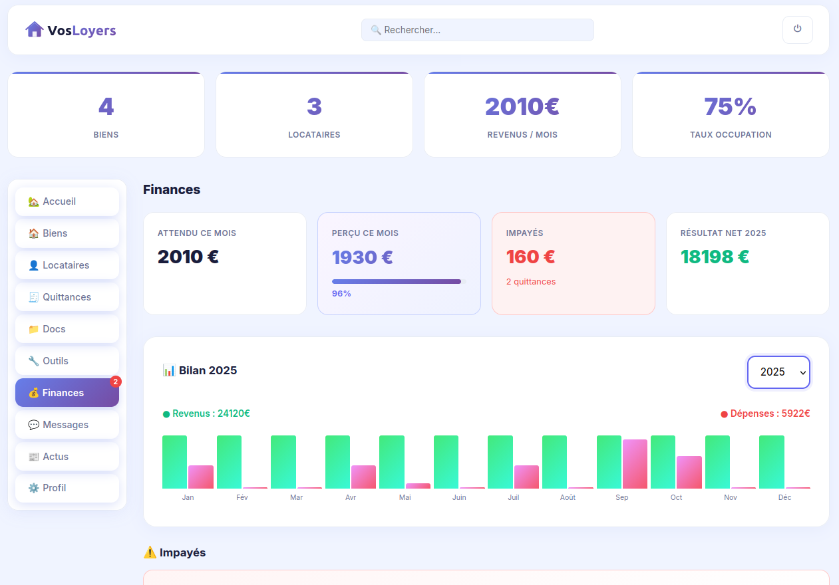Open the 2025 year dropdown
The image size is (839, 585).
click(x=778, y=372)
